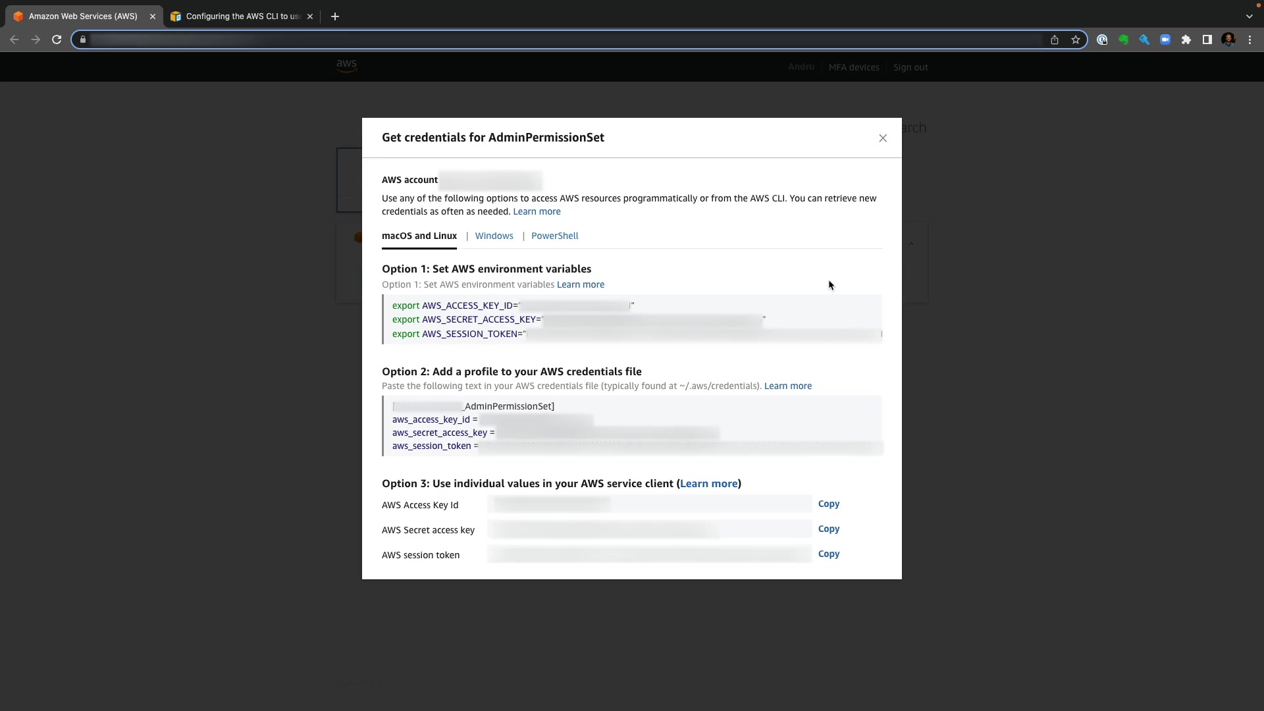
Task: Copy the AWS session token
Action: [x=828, y=554]
